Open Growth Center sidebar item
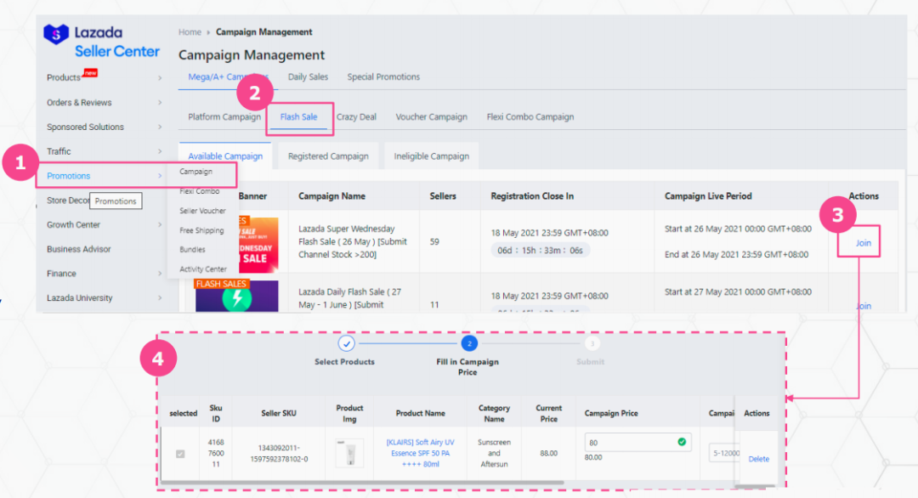 pos(73,224)
